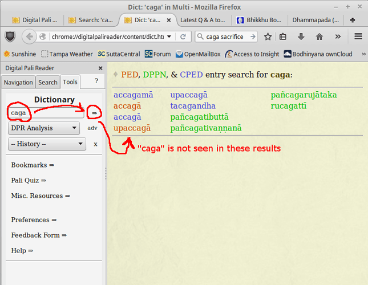Open the pañcagarujātaka dictionary entry

[304, 95]
